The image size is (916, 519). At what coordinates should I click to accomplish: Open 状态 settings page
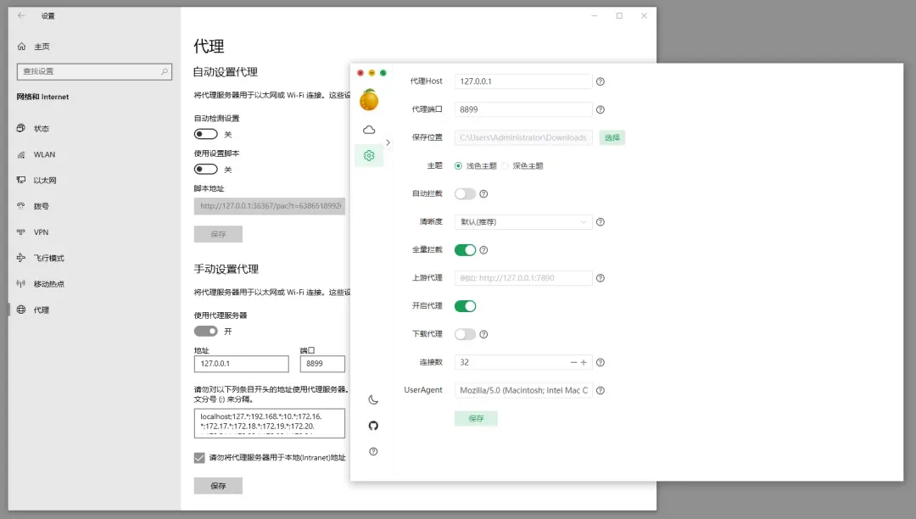point(93,128)
